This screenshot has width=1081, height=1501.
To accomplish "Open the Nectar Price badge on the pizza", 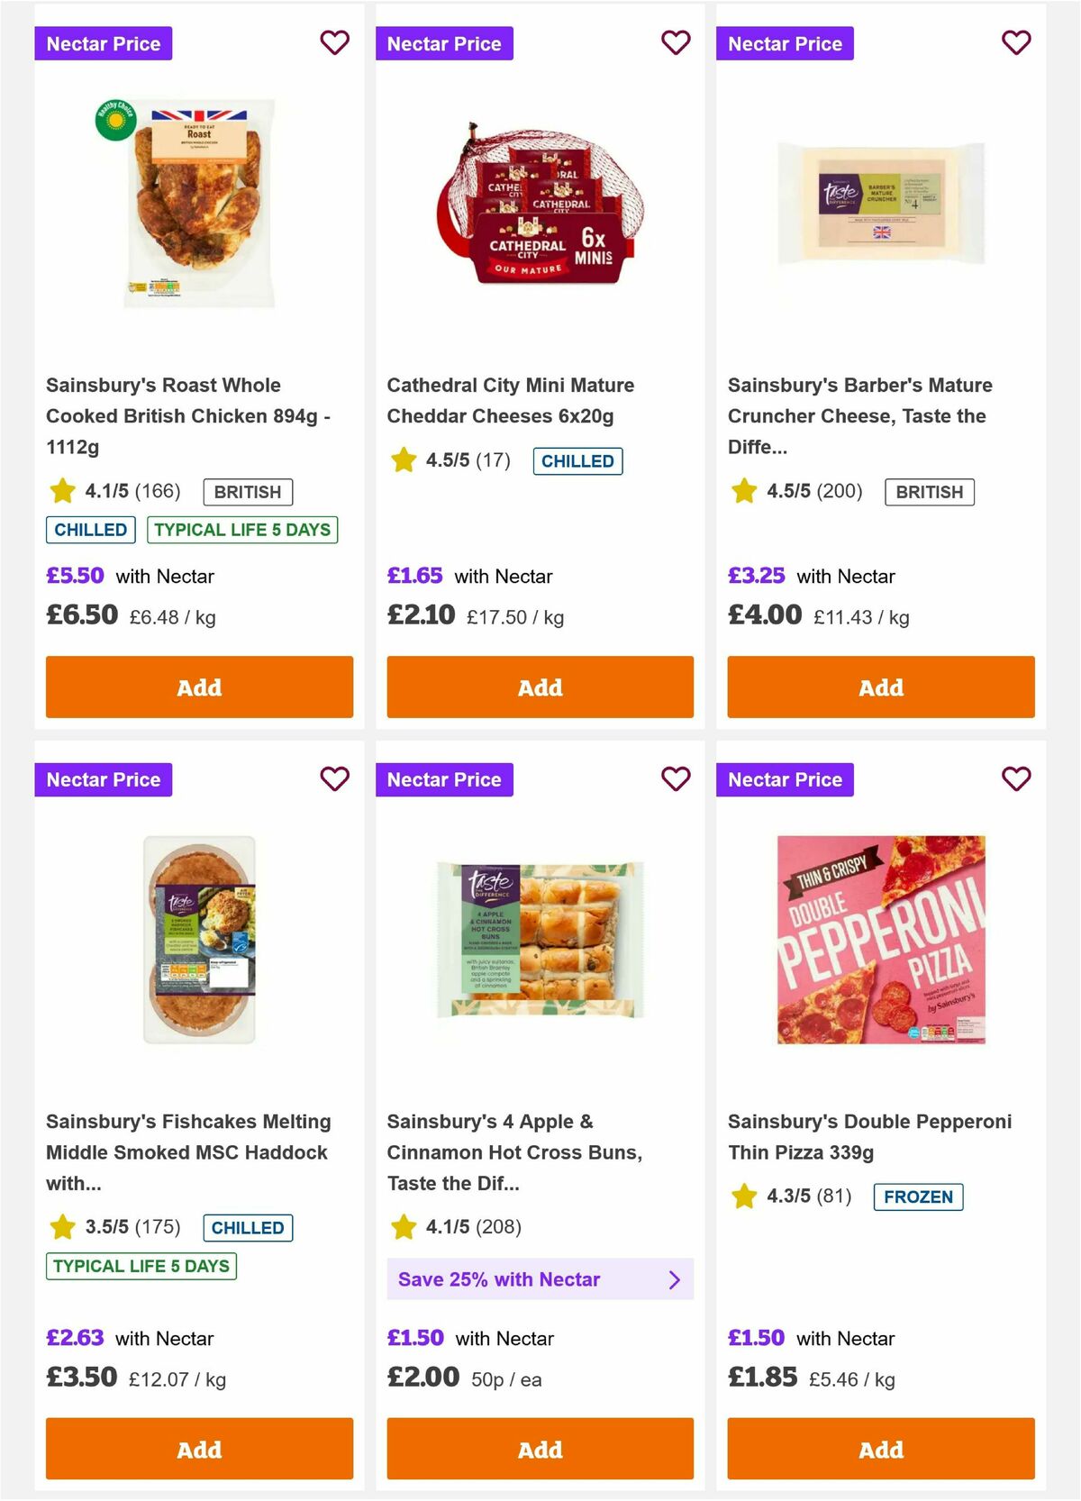I will 785,778.
